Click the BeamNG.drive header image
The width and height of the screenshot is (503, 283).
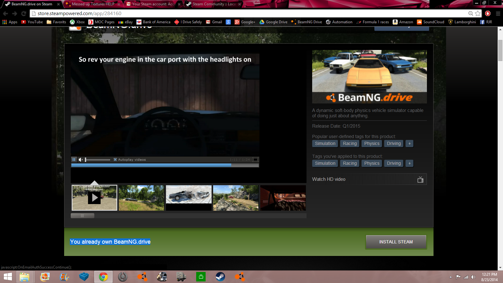pos(369,77)
